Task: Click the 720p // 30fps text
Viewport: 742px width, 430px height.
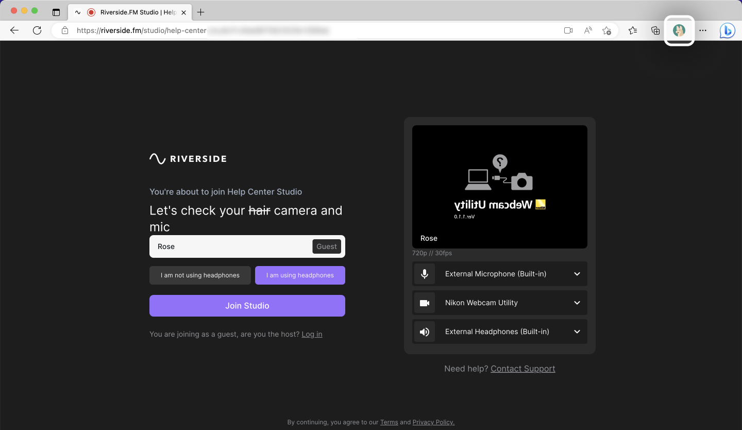Action: [x=432, y=253]
